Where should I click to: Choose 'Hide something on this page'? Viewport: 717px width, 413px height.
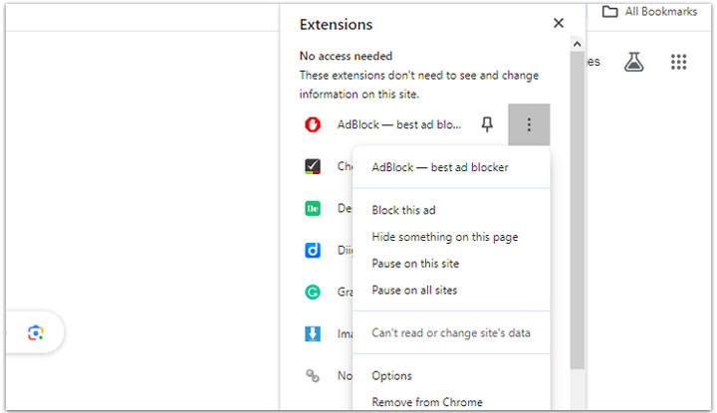pyautogui.click(x=444, y=237)
